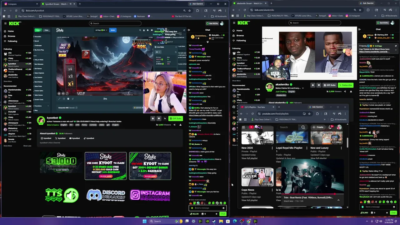Open Windows Start menu
400x225 pixels.
pos(144,221)
